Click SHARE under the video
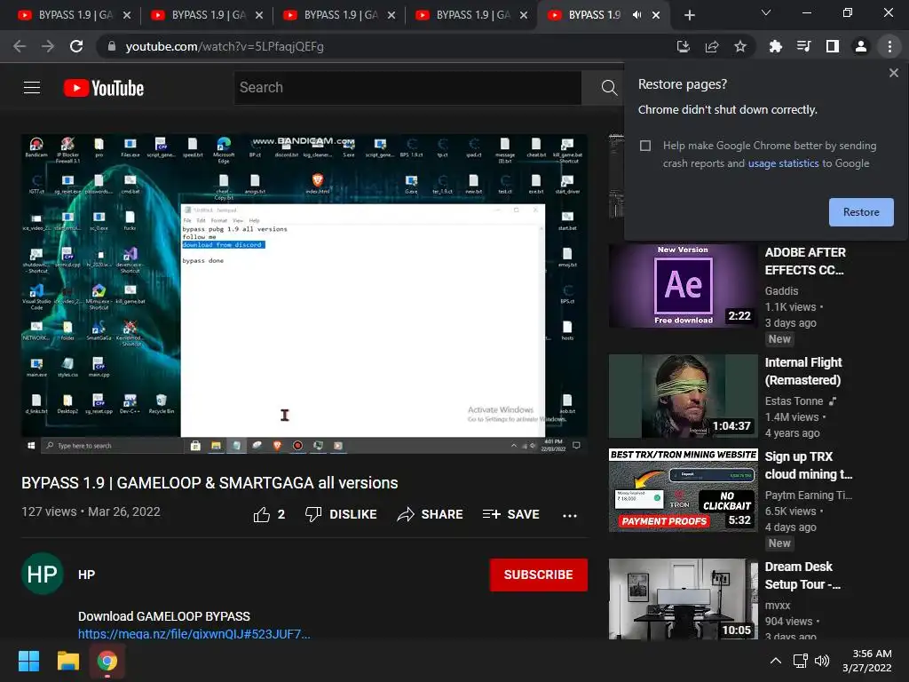909x682 pixels. (x=431, y=514)
